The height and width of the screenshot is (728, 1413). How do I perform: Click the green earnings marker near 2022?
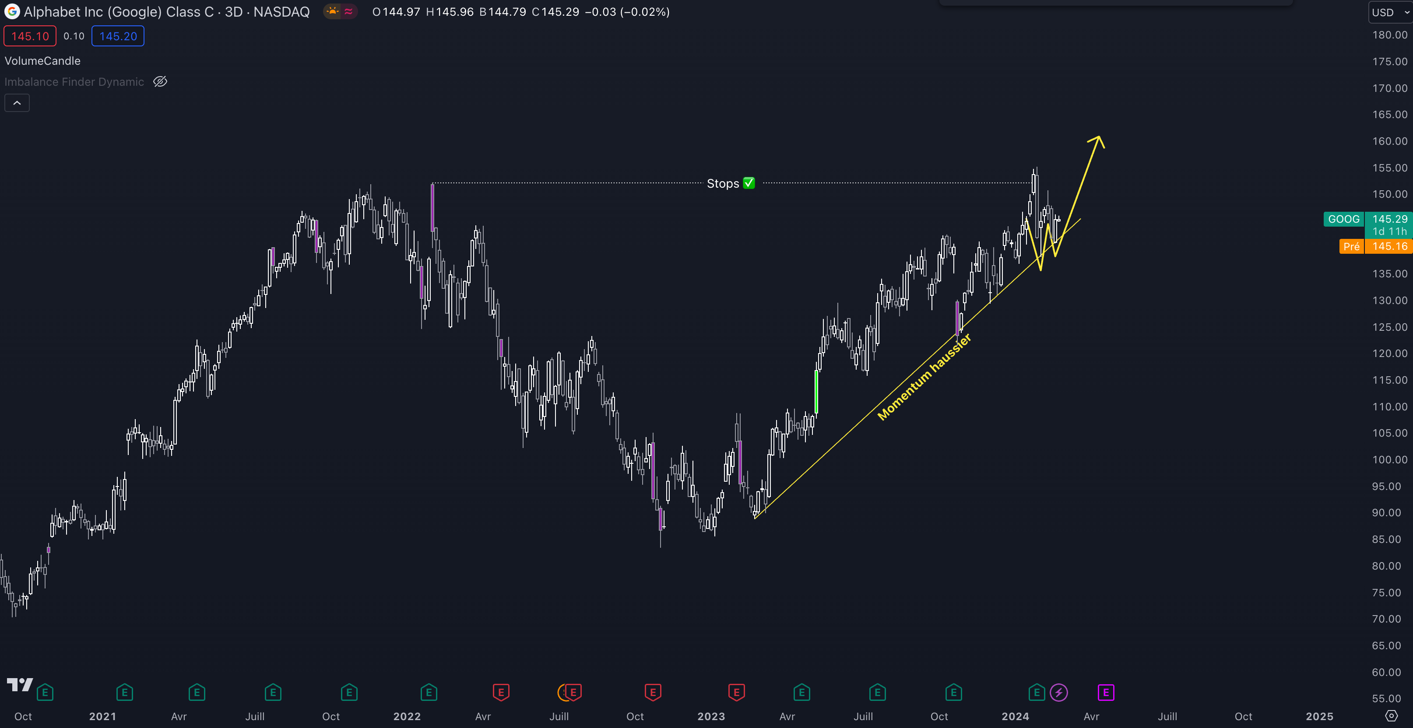(x=429, y=693)
